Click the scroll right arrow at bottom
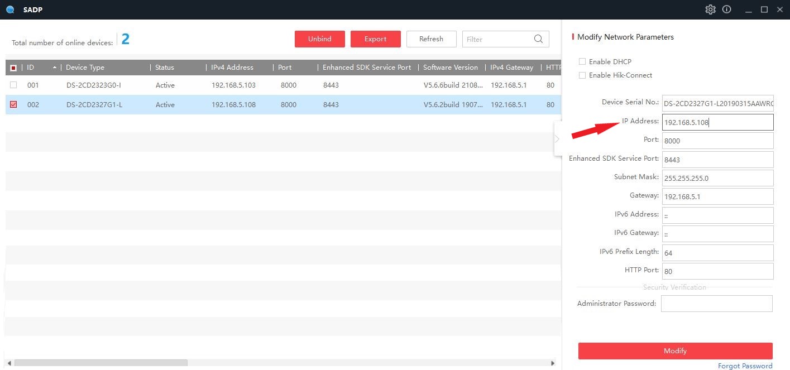 553,363
